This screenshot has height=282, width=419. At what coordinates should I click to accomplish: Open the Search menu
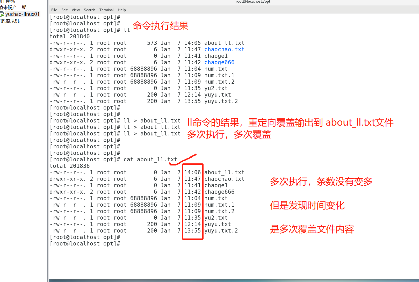[x=89, y=10]
